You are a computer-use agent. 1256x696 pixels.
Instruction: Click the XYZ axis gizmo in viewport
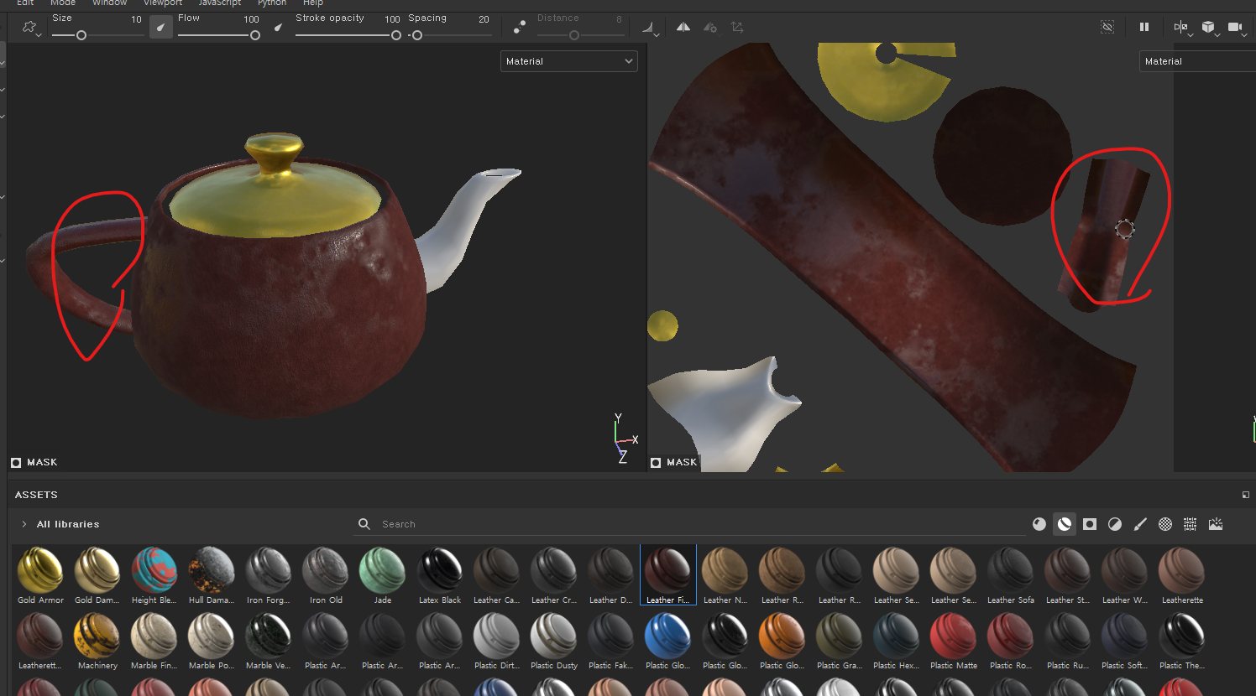(625, 439)
